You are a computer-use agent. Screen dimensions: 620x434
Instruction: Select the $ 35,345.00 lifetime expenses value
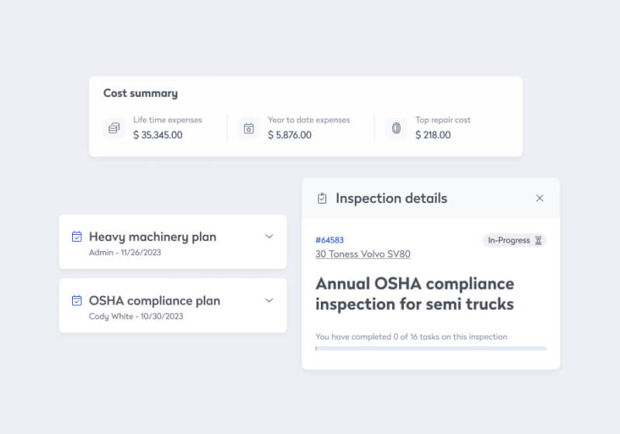157,135
